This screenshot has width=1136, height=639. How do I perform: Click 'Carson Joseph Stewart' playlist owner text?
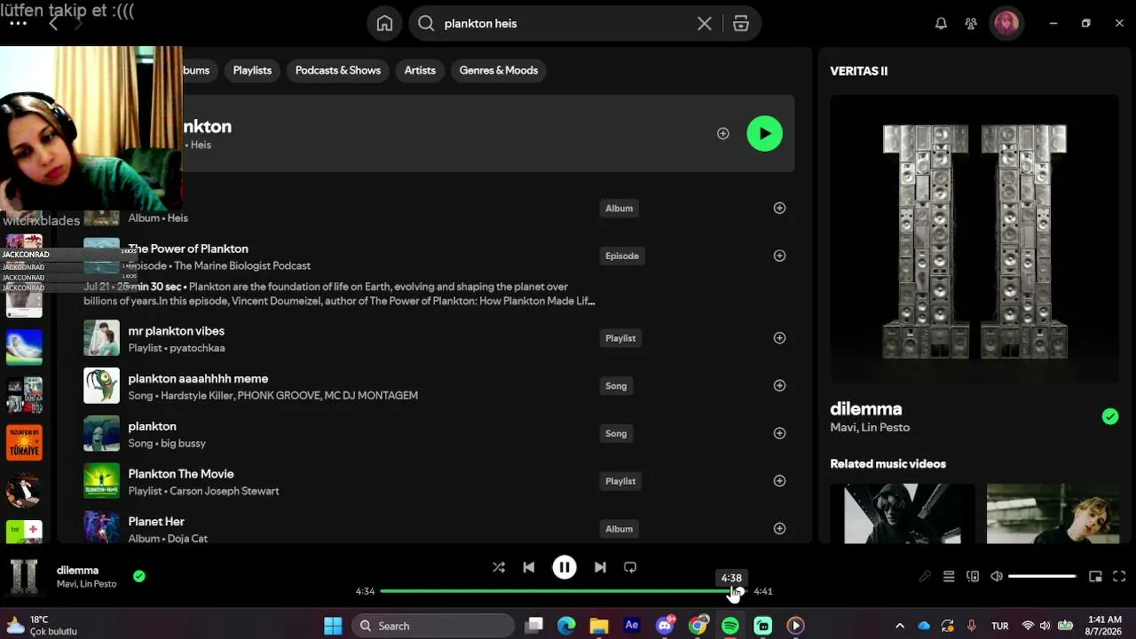coord(224,491)
